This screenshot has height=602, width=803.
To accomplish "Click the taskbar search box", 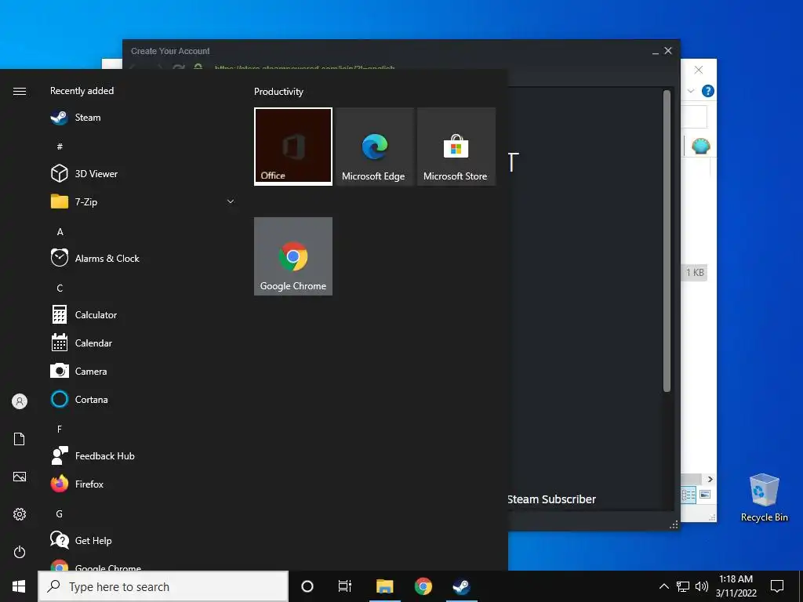I will click(163, 586).
